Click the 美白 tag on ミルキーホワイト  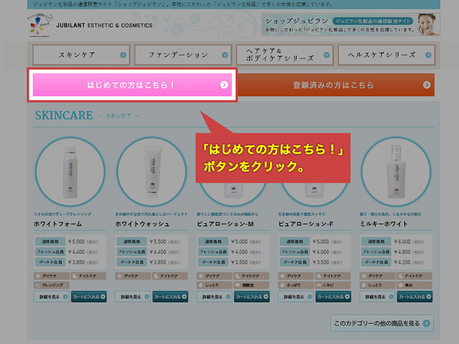coord(414,285)
